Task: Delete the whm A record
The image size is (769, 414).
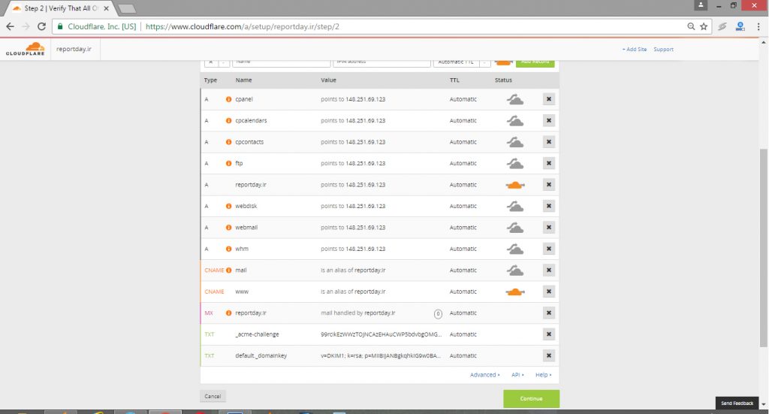Action: [549, 249]
